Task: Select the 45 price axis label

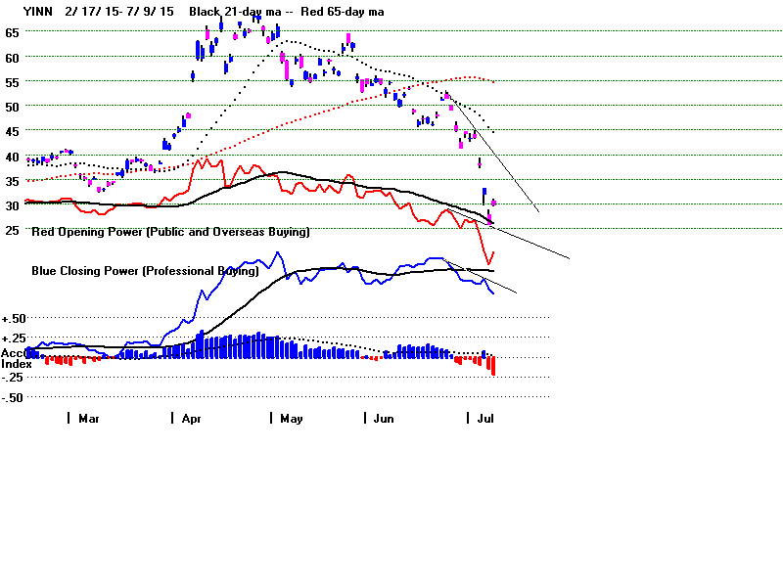Action: 13,130
